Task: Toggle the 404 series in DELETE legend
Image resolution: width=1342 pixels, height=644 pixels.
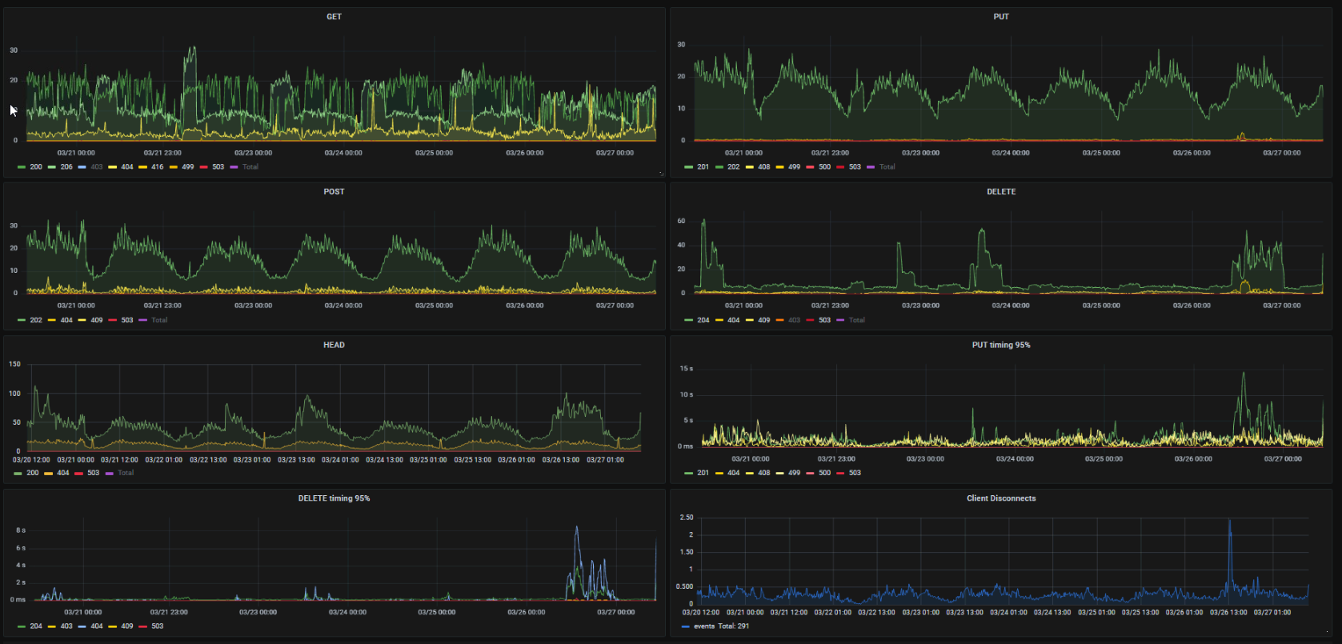Action: pos(733,320)
